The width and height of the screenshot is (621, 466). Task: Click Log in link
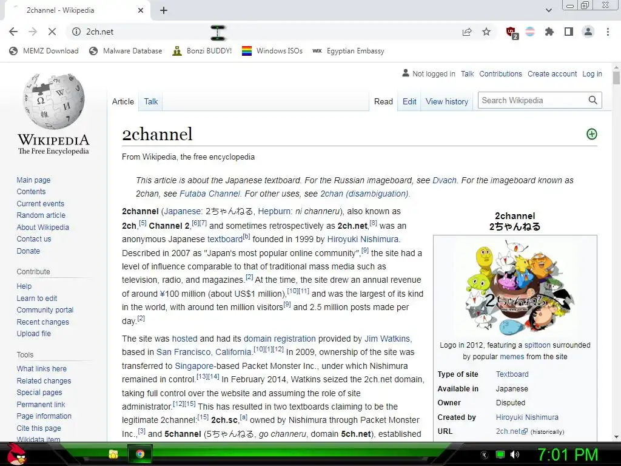pyautogui.click(x=592, y=73)
